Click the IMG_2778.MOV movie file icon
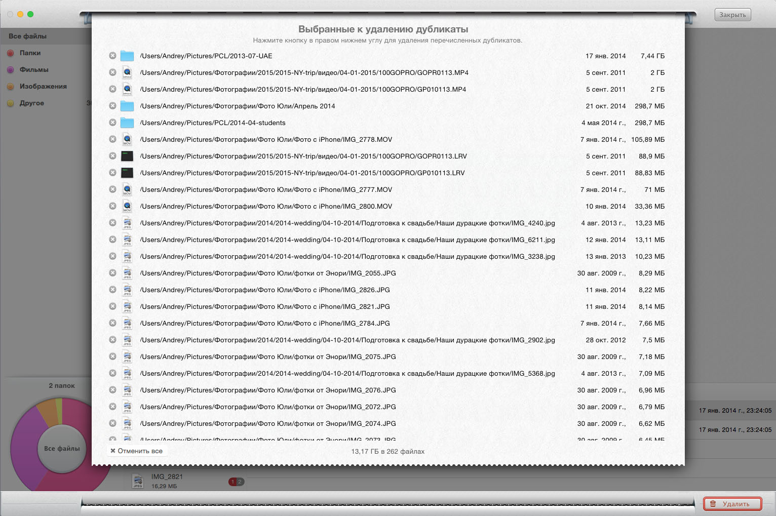This screenshot has width=776, height=516. 127,139
